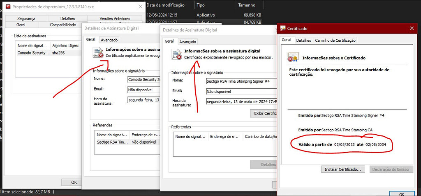Switch to Caminho de Certificação tab
The width and height of the screenshot is (421, 196).
[335, 40]
